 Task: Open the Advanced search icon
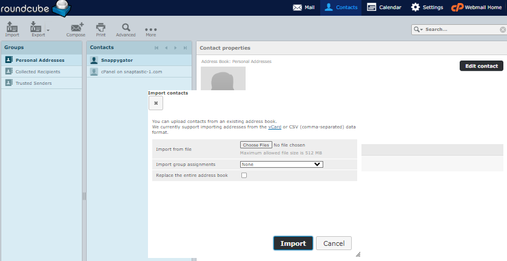point(126,29)
